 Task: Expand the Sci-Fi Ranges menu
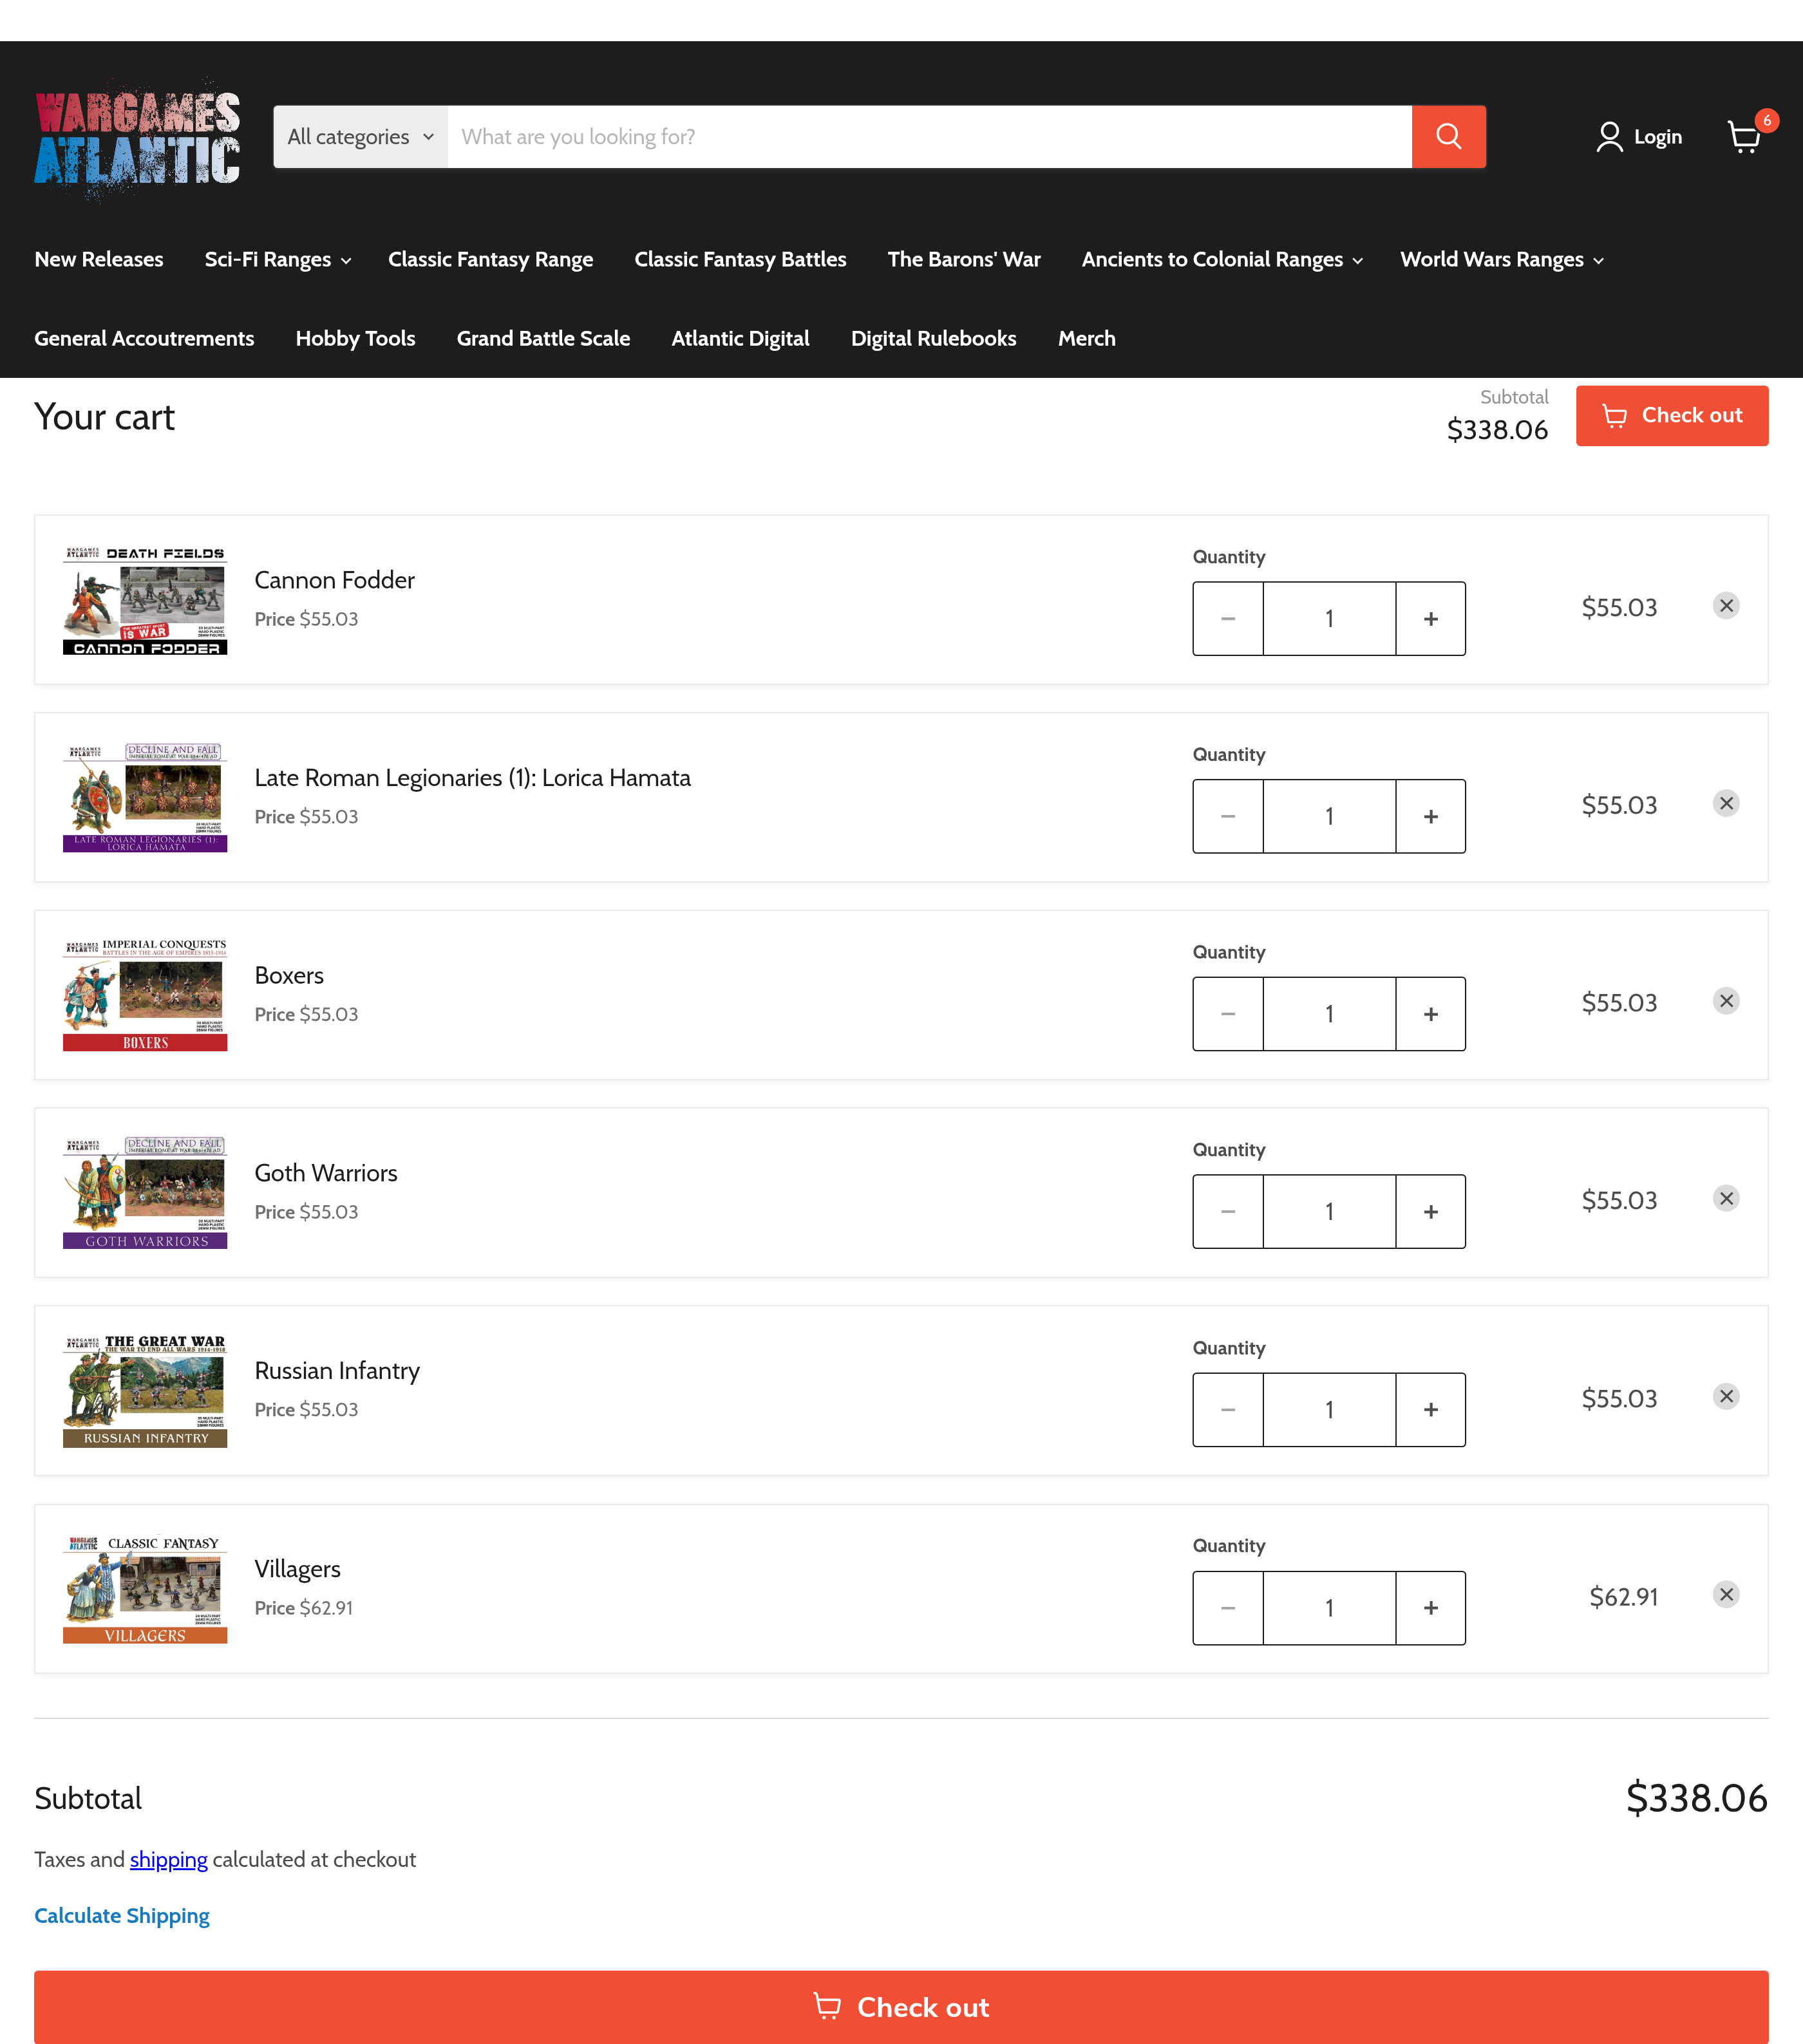277,259
